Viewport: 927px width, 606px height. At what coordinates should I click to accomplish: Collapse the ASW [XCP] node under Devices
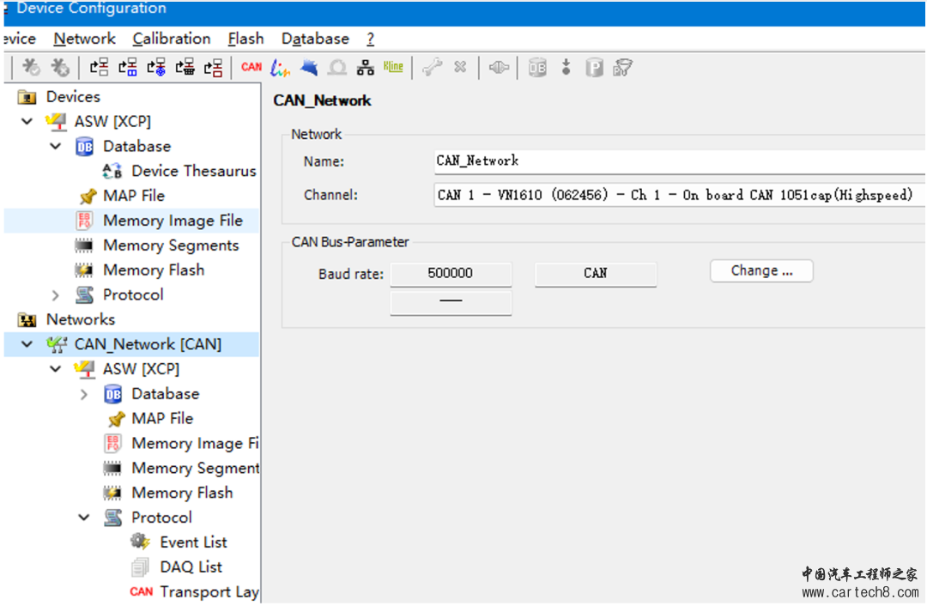(x=27, y=122)
